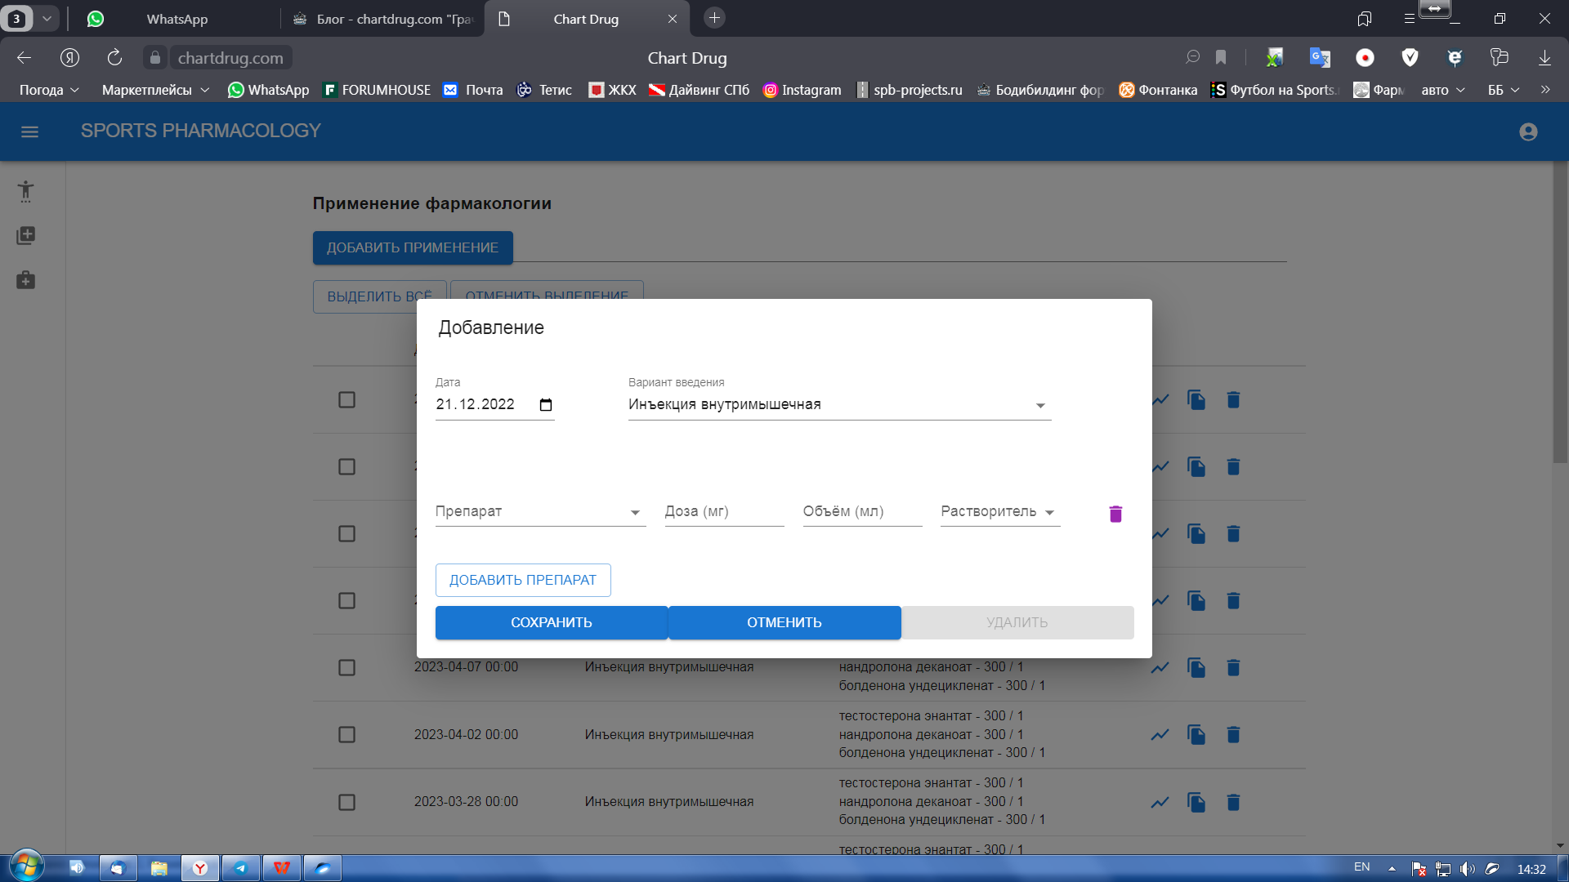The height and width of the screenshot is (882, 1569).
Task: Expand the Вариант введения dropdown
Action: [1039, 405]
